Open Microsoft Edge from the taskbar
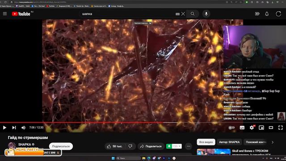Viewport: 286px width, 161px height. 149,158
